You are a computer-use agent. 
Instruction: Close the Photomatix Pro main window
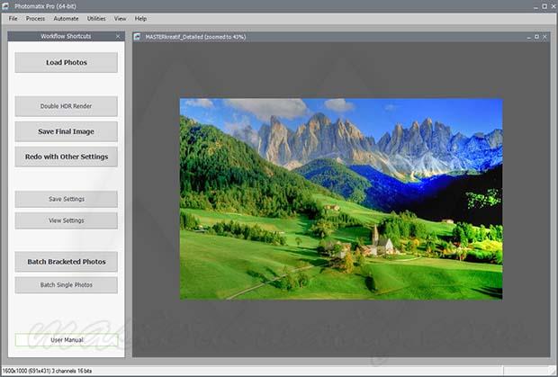[x=553, y=6]
